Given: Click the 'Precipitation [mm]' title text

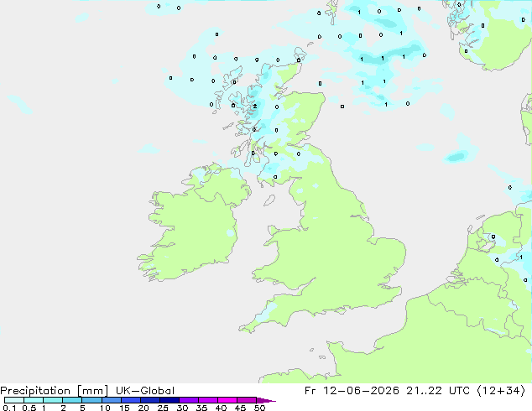Looking at the screenshot, I should point(55,391).
